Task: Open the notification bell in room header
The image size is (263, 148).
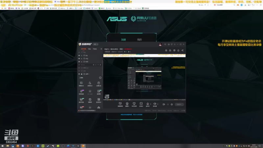Action: click(x=178, y=50)
